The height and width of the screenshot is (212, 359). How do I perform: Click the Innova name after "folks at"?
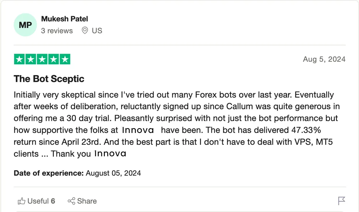[x=138, y=130]
